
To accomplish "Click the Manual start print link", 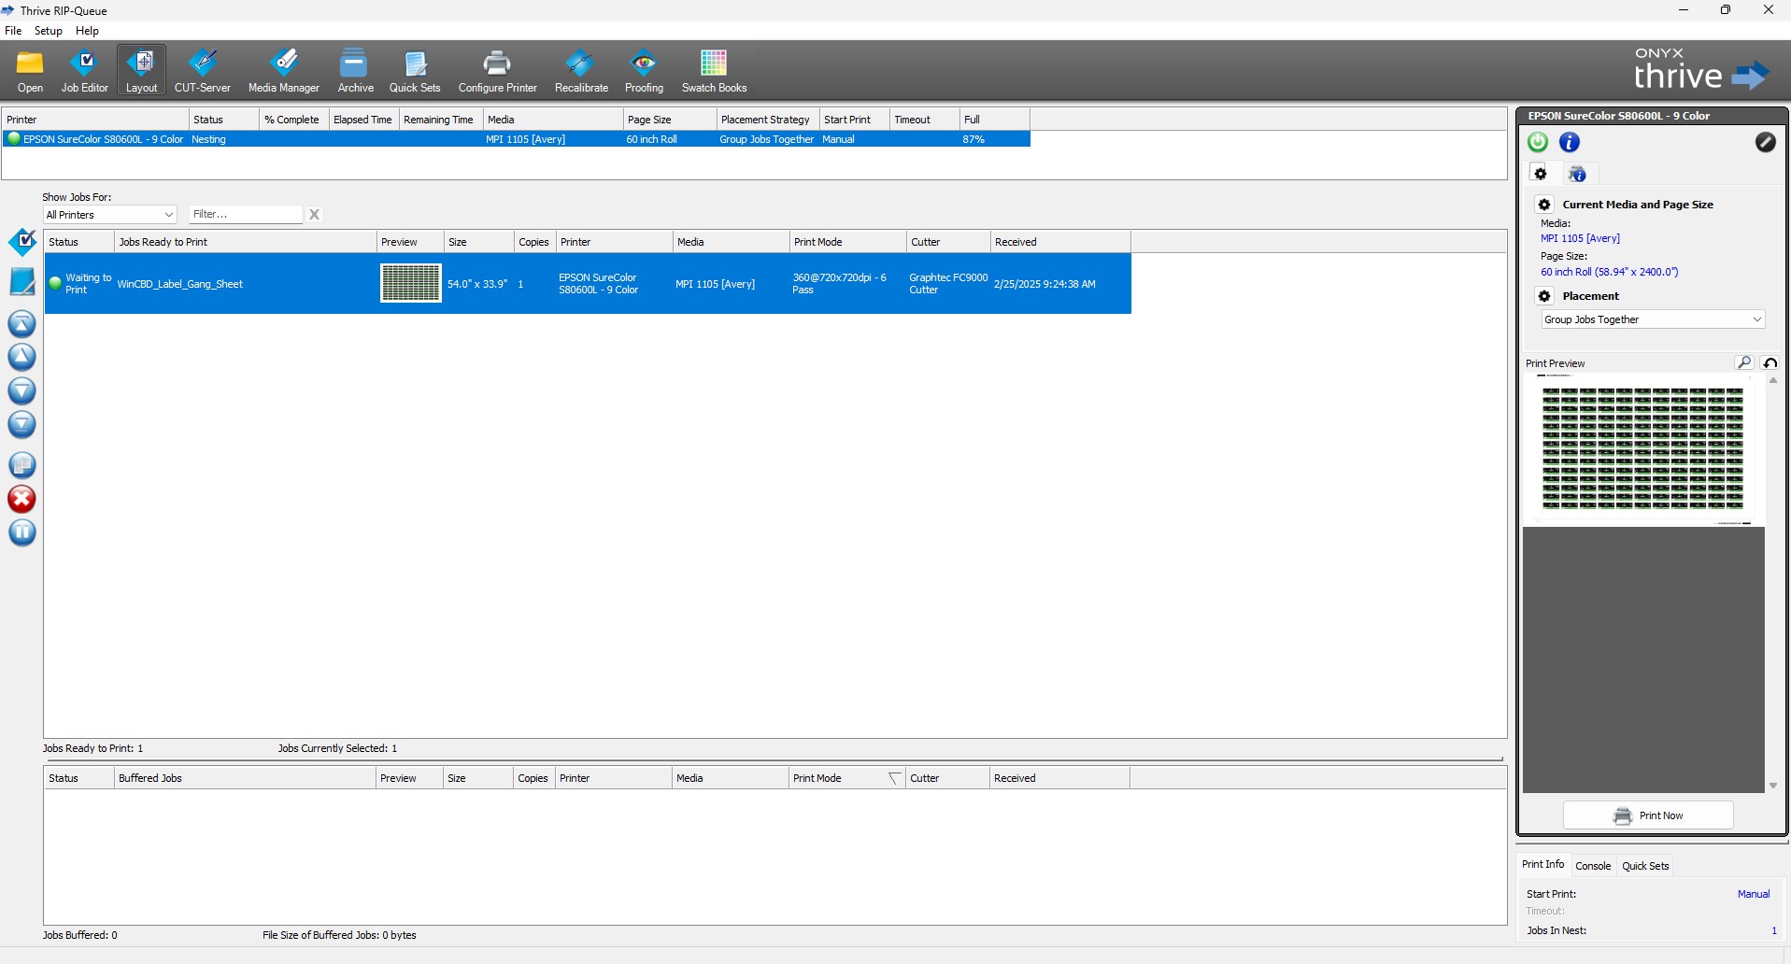I will [1754, 894].
